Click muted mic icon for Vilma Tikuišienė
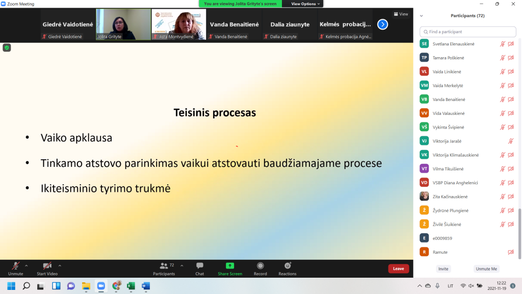This screenshot has width=522, height=294. coord(502,168)
